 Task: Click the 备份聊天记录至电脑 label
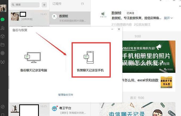[x=34, y=70]
